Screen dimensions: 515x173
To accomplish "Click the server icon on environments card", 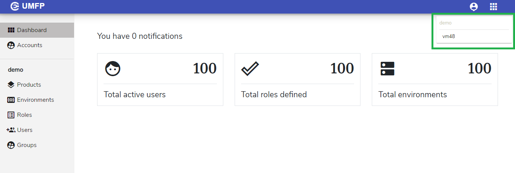I will pyautogui.click(x=387, y=69).
